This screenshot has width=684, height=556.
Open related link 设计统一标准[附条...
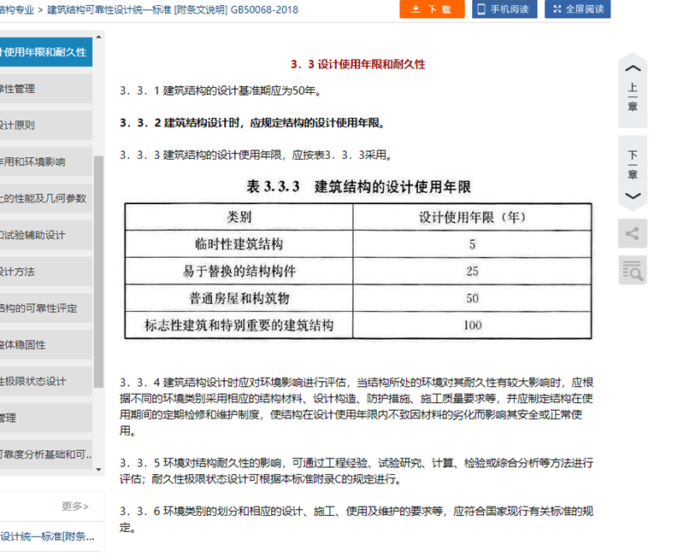(x=47, y=536)
